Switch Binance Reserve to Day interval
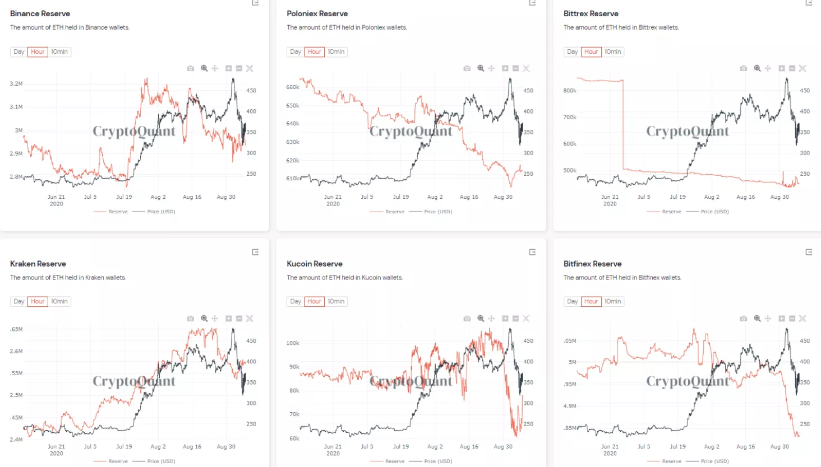 coord(19,52)
